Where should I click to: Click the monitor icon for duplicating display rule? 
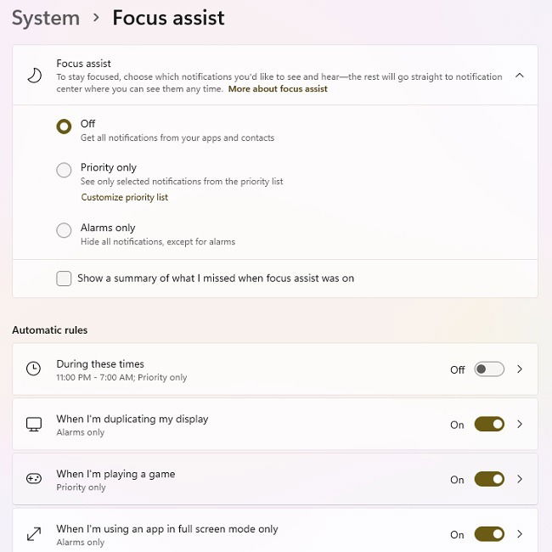pos(34,425)
